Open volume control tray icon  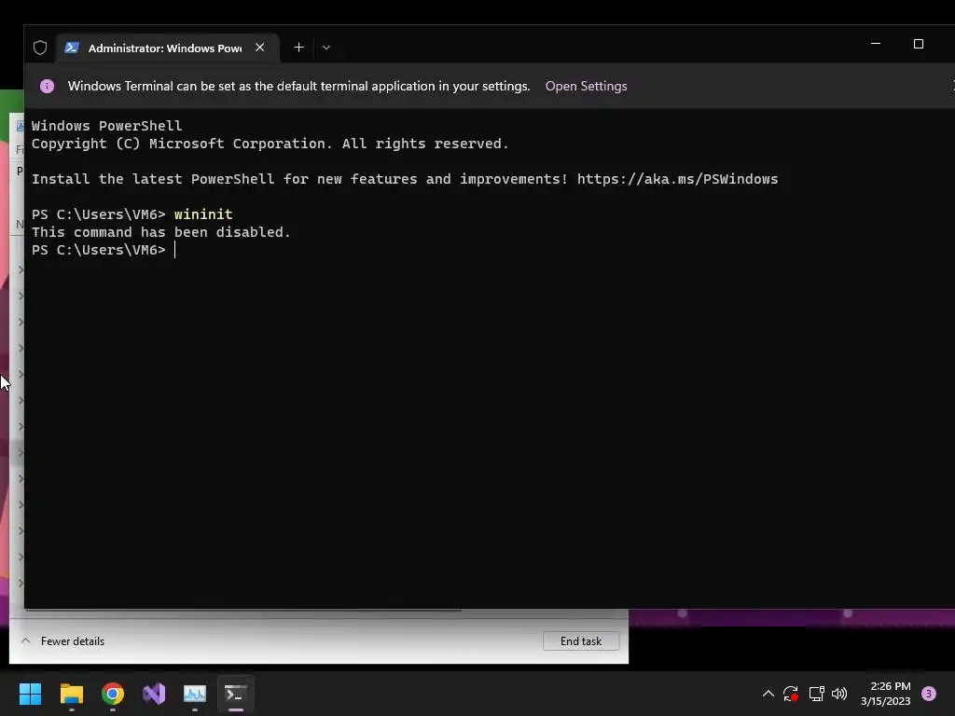tap(839, 694)
